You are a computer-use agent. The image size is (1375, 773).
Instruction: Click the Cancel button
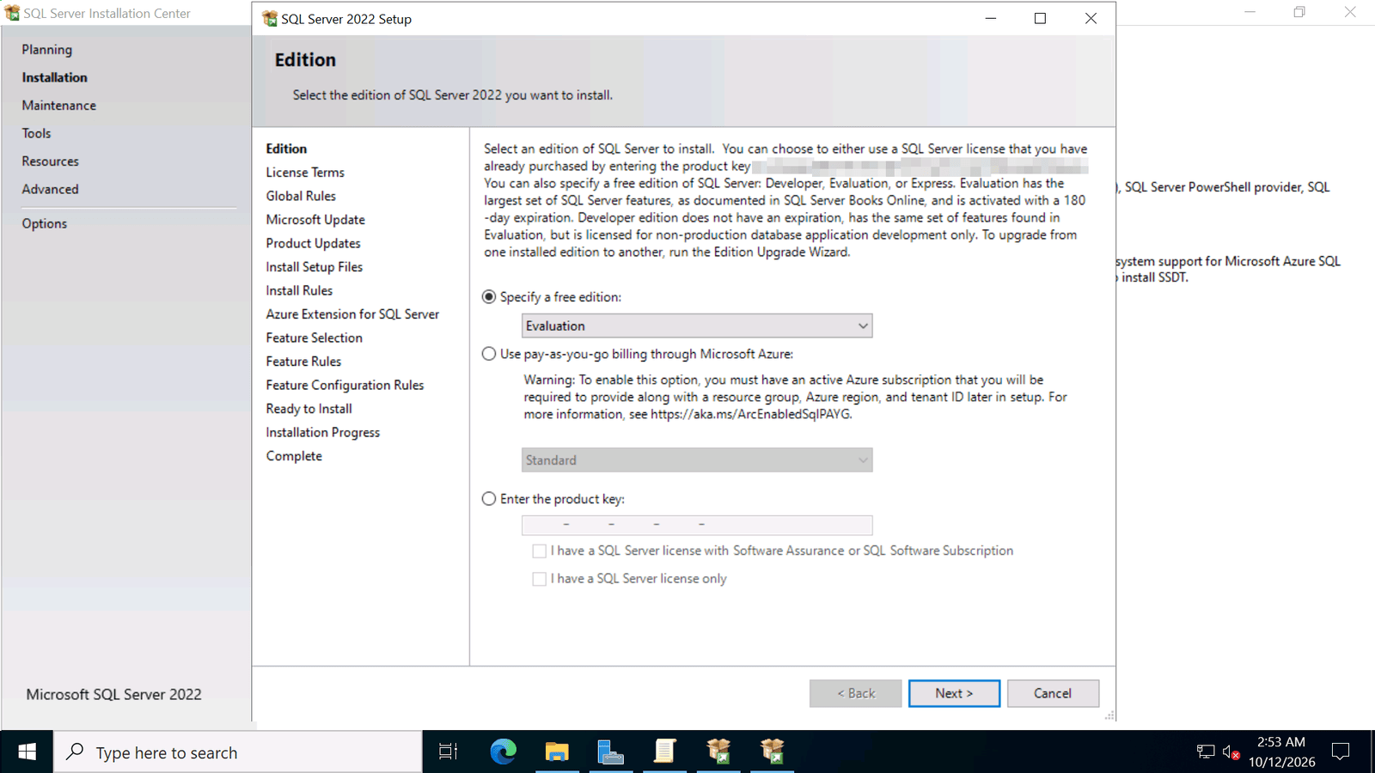pyautogui.click(x=1053, y=693)
